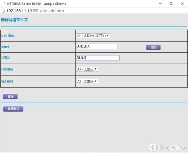Click the 文件夹 path field showing U:\DLNA
The height and width of the screenshot is (153, 188).
[x=97, y=46]
